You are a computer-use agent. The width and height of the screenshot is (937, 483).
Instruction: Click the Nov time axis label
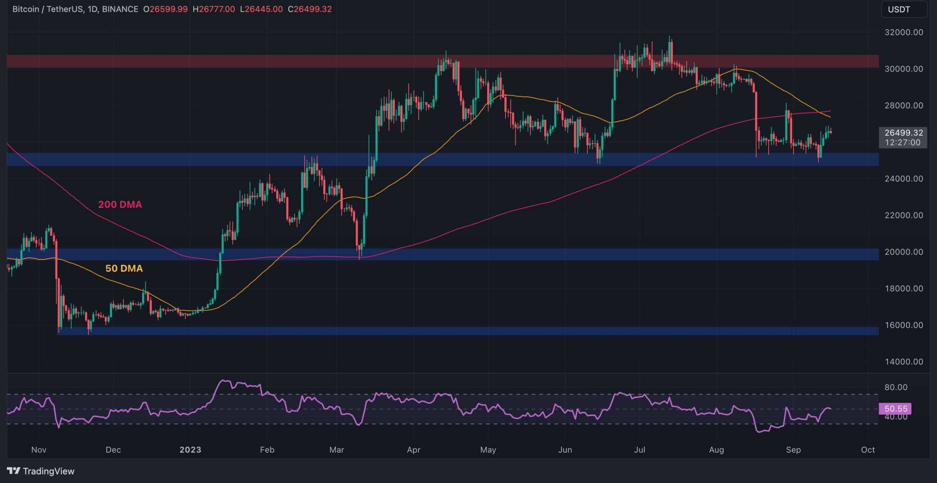point(39,450)
